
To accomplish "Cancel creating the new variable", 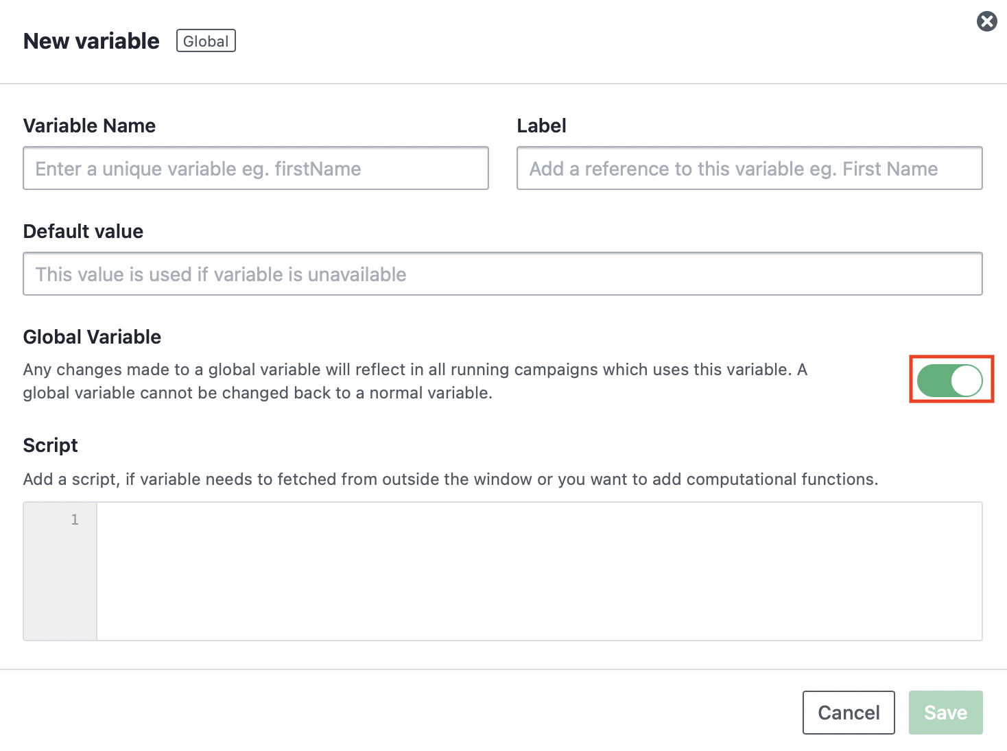I will coord(849,713).
